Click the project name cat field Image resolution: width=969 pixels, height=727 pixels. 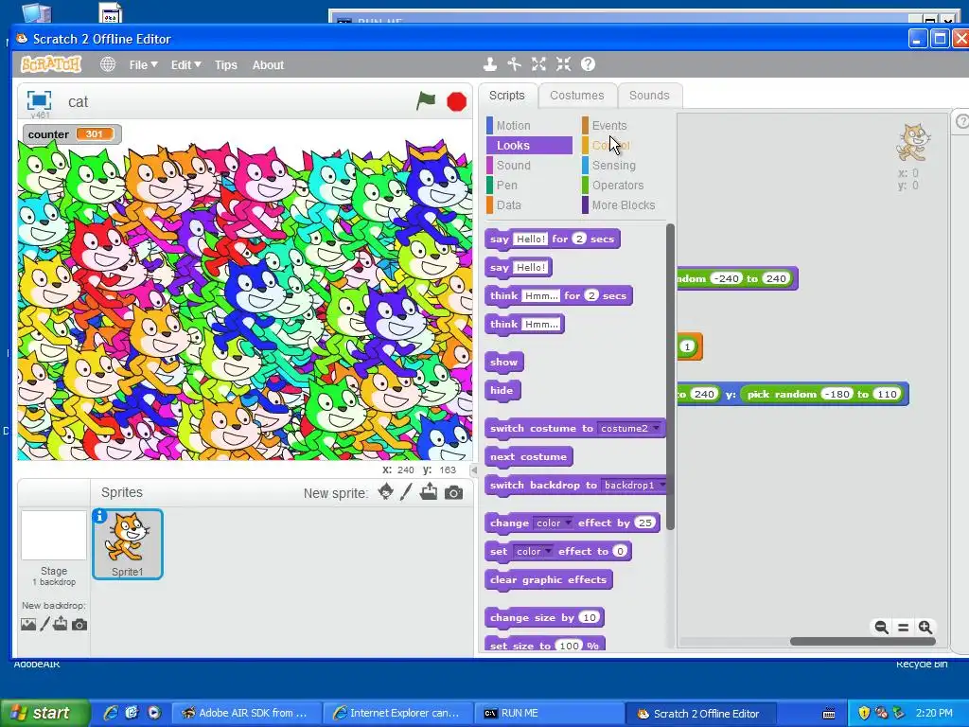click(78, 102)
